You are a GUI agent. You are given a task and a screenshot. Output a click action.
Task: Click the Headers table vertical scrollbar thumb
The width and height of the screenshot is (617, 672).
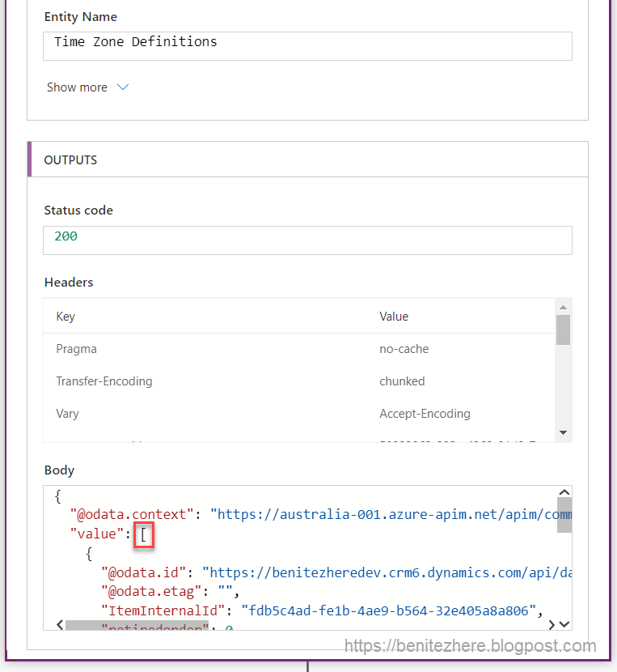(564, 330)
